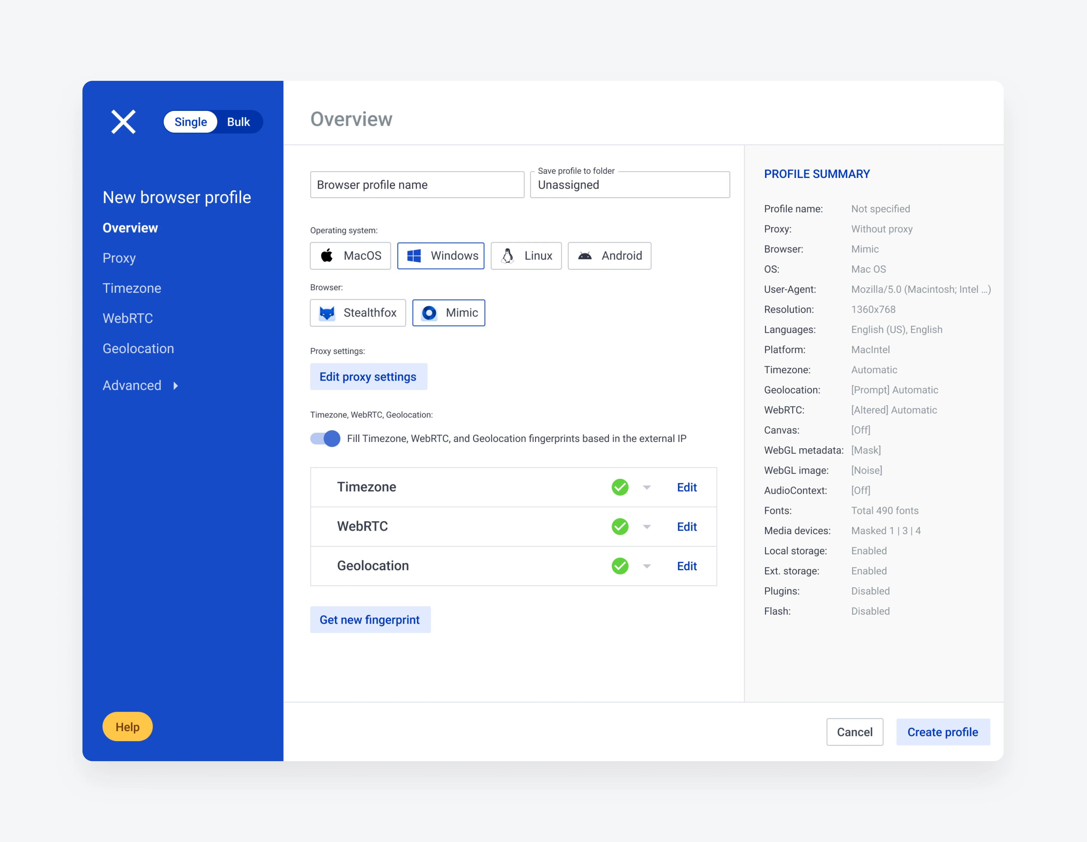
Task: Click 'Without proxy' in profile summary
Action: pyautogui.click(x=881, y=229)
